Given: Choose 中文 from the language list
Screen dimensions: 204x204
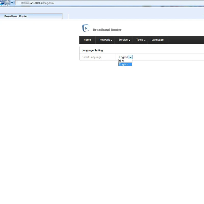Looking at the screenshot, I should click(x=125, y=61).
